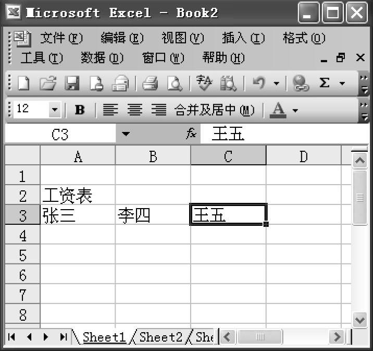Open the 格式(O) menu
Screen dimensions: 373x351
point(304,38)
